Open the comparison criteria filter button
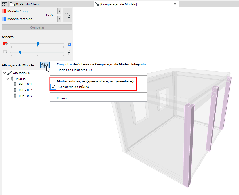 45,65
